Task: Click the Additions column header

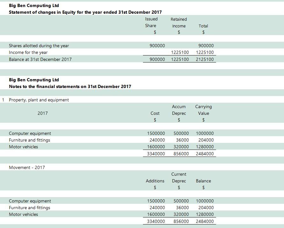Action: (x=155, y=181)
